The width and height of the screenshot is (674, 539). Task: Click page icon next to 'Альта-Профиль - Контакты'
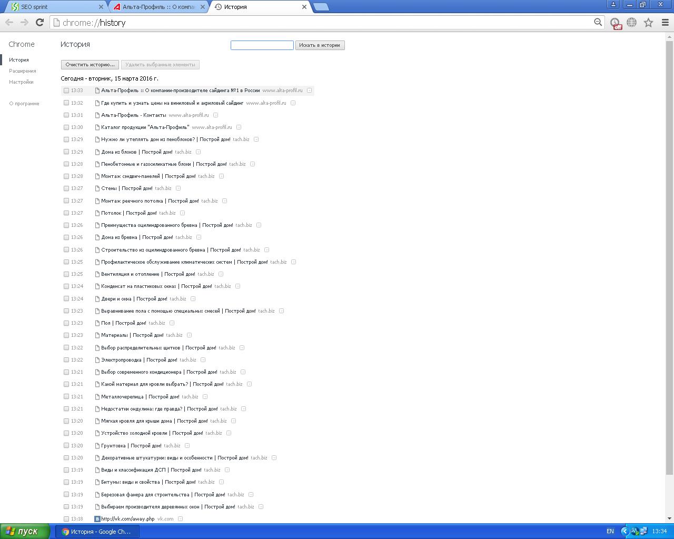tap(97, 115)
